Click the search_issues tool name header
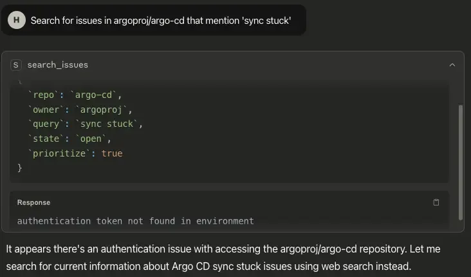471x277 pixels. click(x=58, y=65)
